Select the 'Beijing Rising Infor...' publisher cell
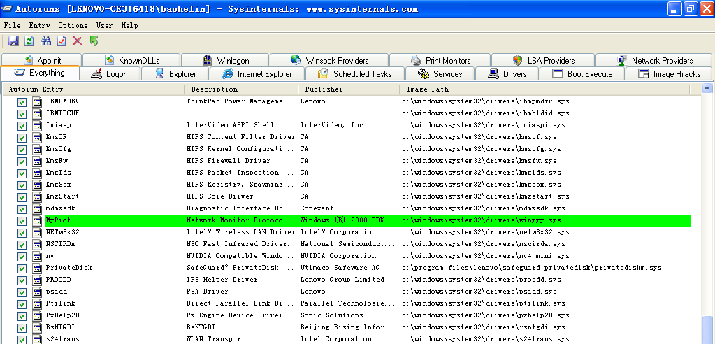The height and width of the screenshot is (344, 715). point(347,327)
